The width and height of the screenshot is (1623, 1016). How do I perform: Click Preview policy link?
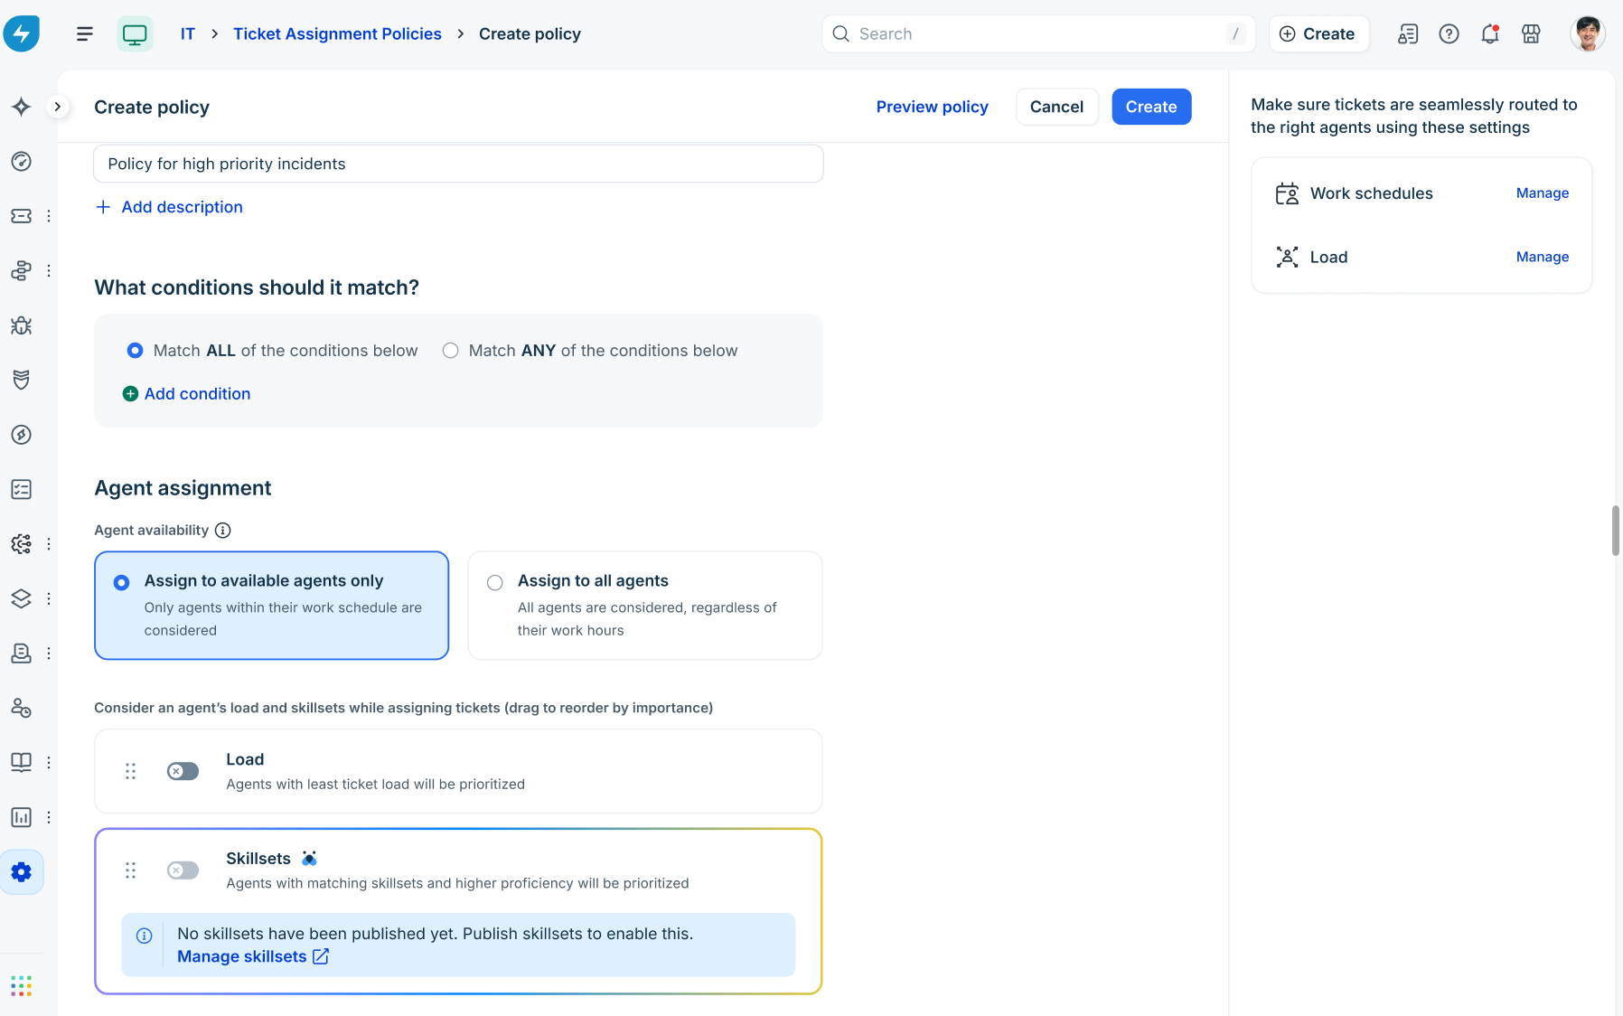[x=933, y=107]
